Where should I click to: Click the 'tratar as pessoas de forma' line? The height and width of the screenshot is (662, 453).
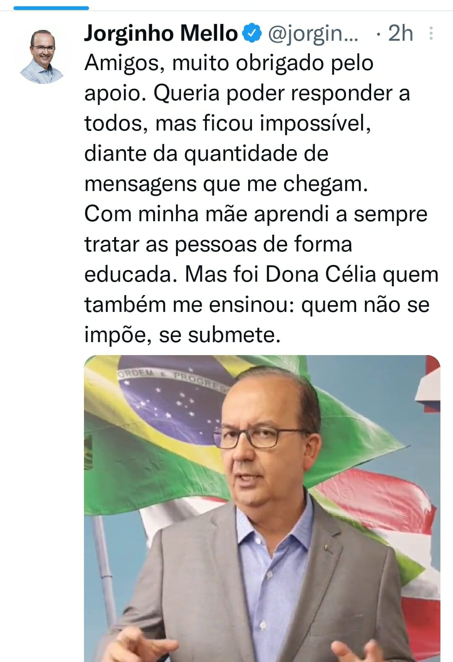218,245
